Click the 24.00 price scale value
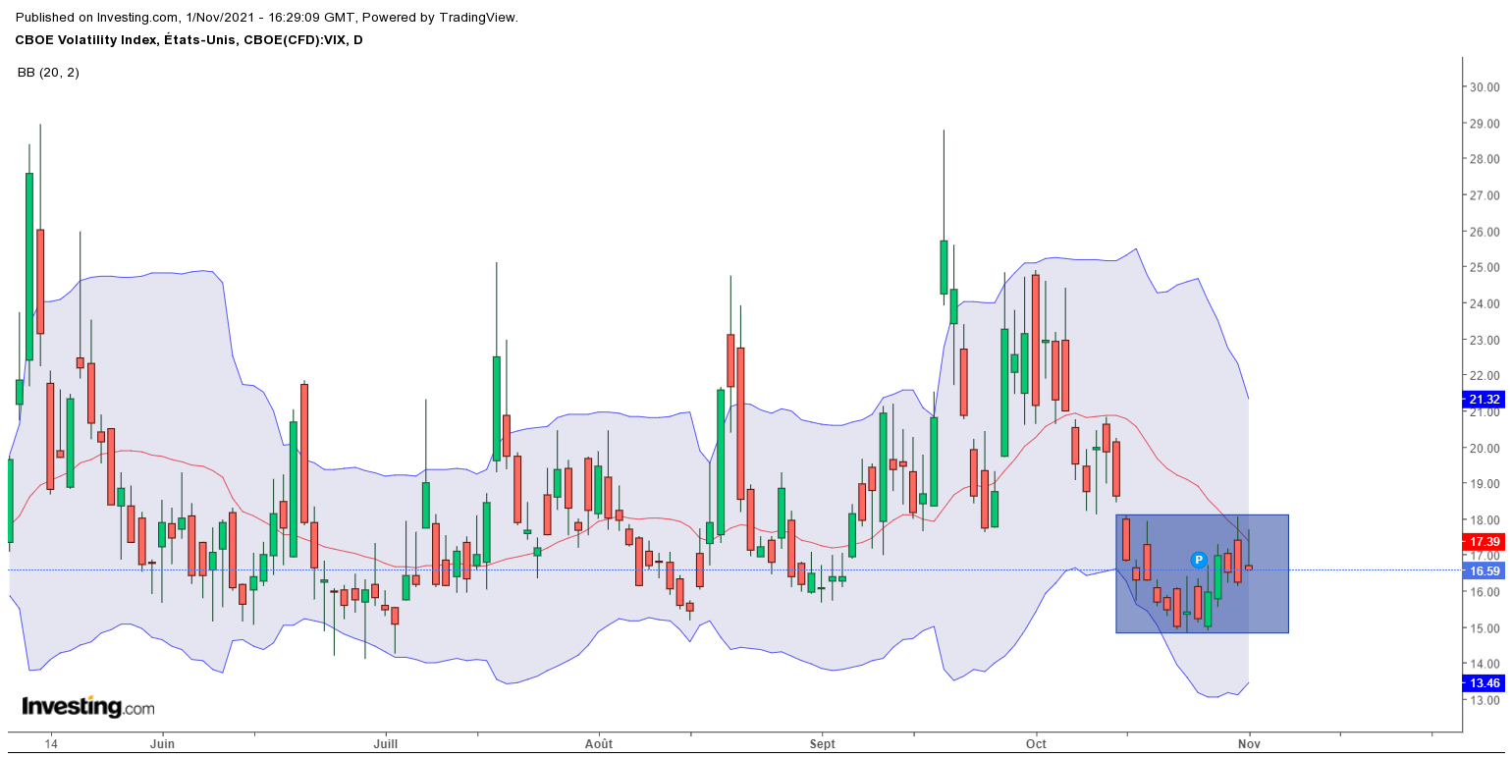The width and height of the screenshot is (1512, 758). coord(1484,303)
